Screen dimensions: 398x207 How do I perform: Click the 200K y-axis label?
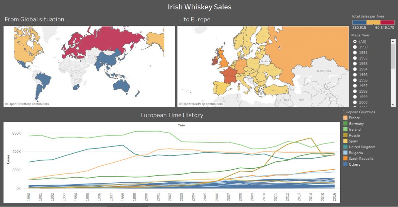point(17,170)
